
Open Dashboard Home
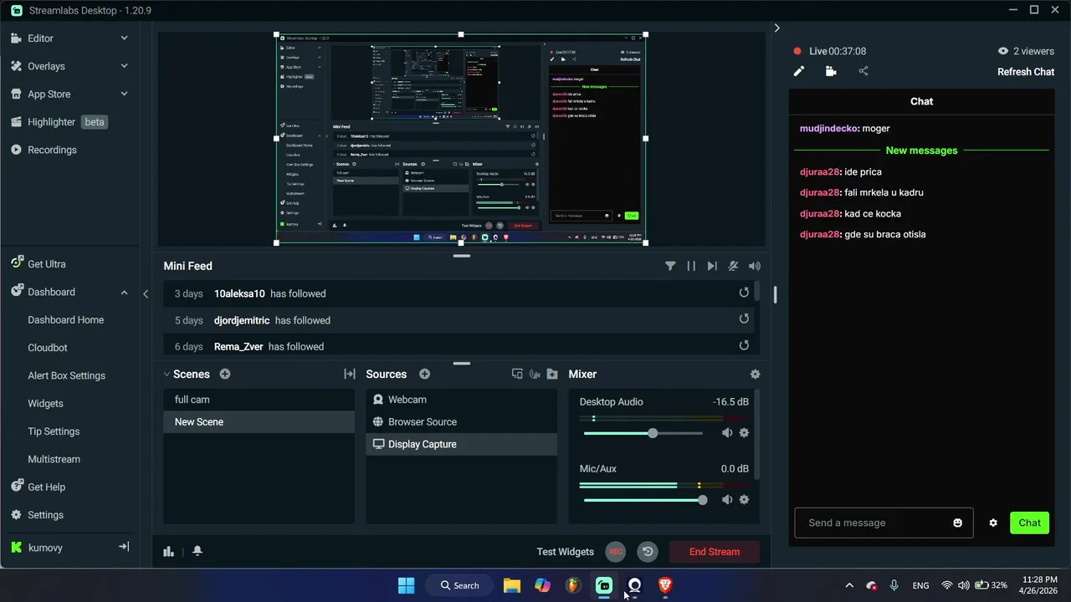65,319
